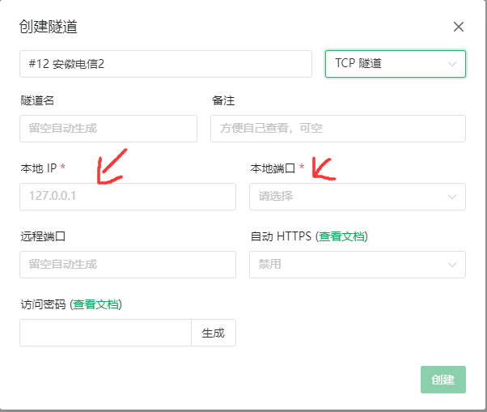Click into the 访问密码 input field
This screenshot has width=487, height=412.
point(105,333)
